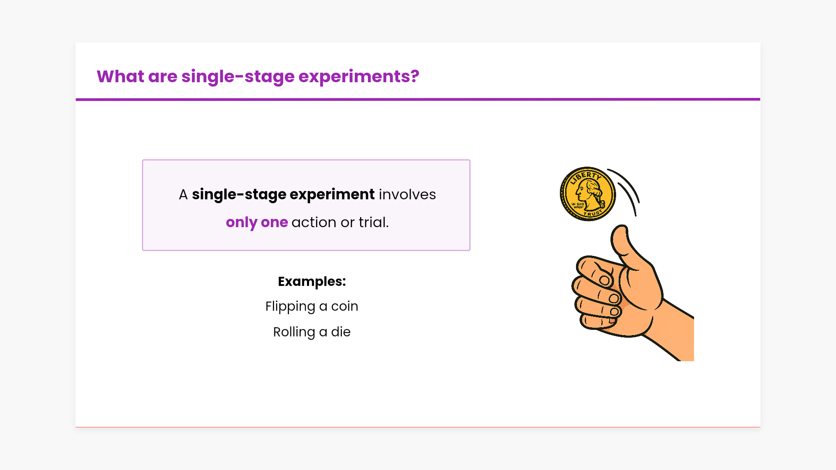Viewport: 836px width, 470px height.
Task: Click the word TRUST on the coin
Action: point(593,213)
